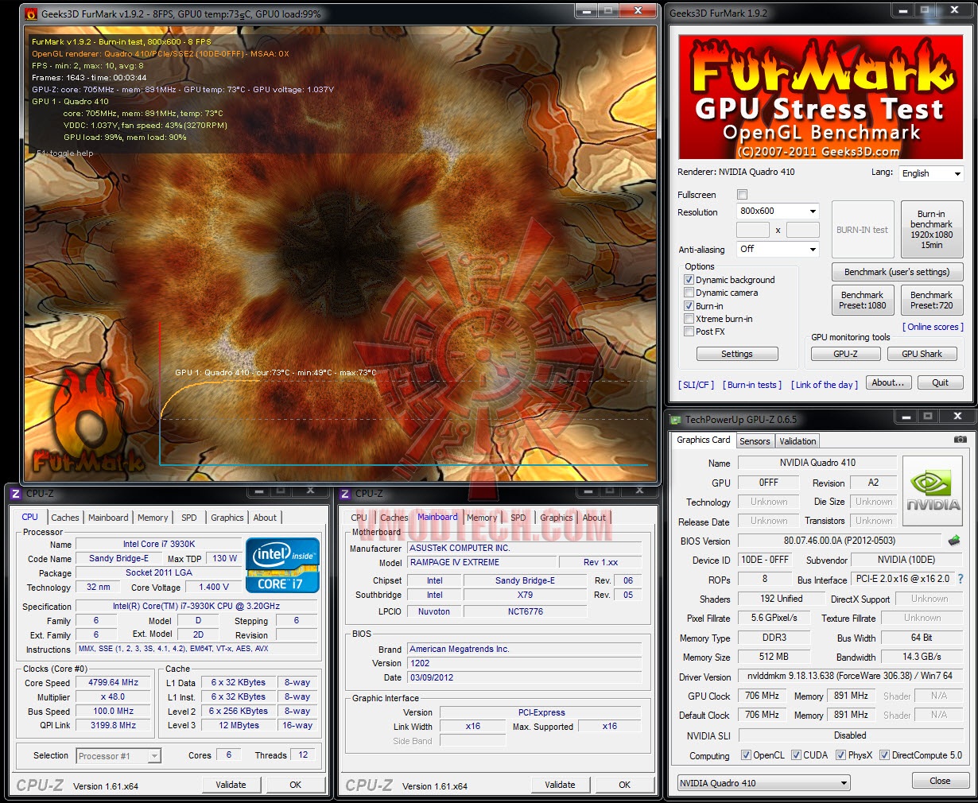Click the custom resolution width field
Viewport: 978px width, 803px height.
(753, 230)
